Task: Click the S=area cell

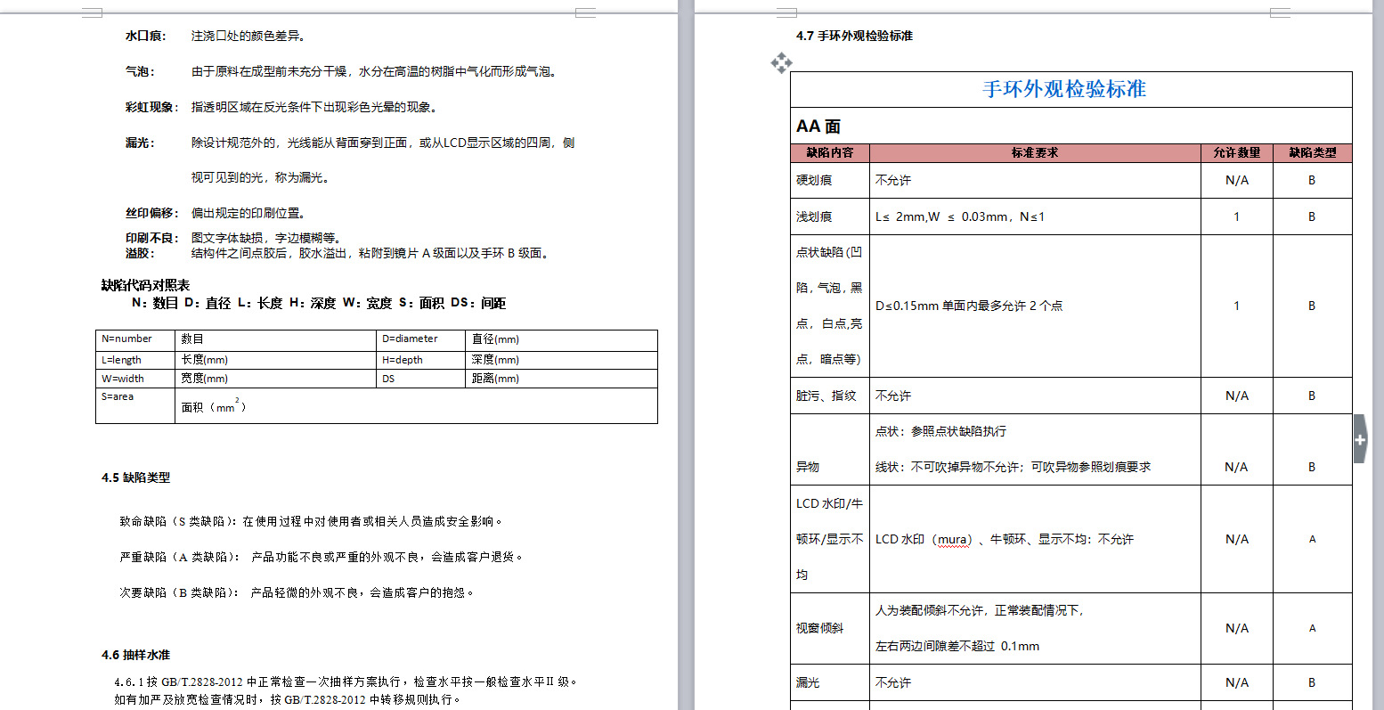Action: [135, 405]
